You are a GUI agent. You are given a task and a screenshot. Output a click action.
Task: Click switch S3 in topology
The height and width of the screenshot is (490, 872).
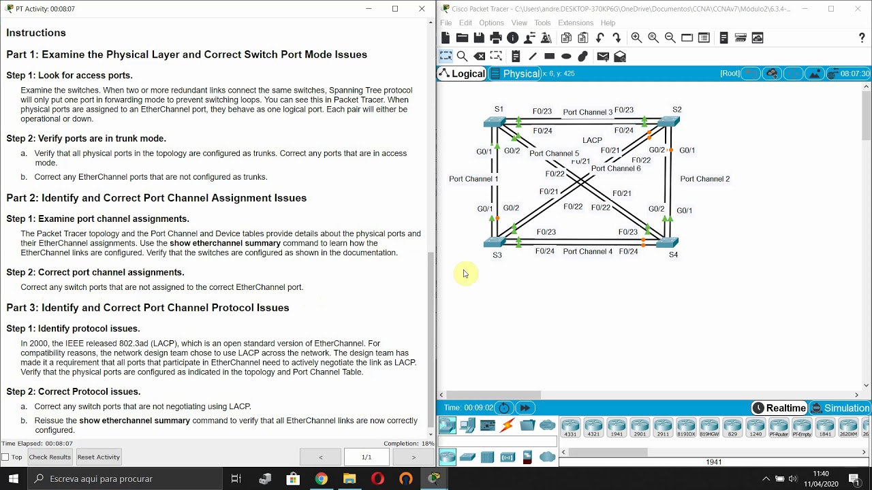click(495, 242)
